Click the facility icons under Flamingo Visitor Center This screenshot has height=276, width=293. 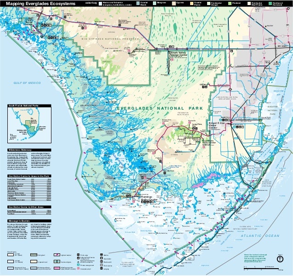coord(147,202)
